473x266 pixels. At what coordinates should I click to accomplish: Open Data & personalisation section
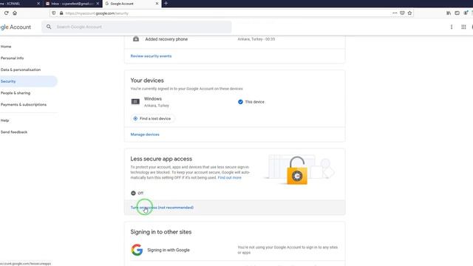point(21,69)
